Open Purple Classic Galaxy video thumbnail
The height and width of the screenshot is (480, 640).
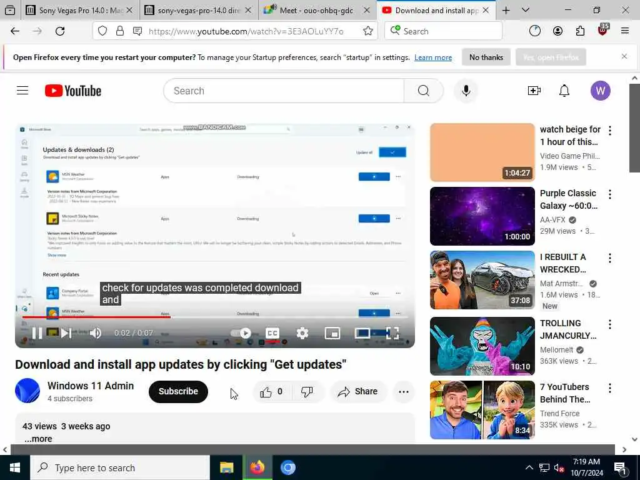pos(482,216)
